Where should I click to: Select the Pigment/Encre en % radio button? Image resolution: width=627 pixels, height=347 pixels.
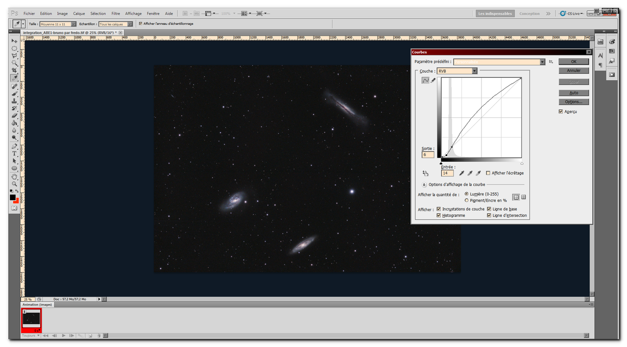466,200
